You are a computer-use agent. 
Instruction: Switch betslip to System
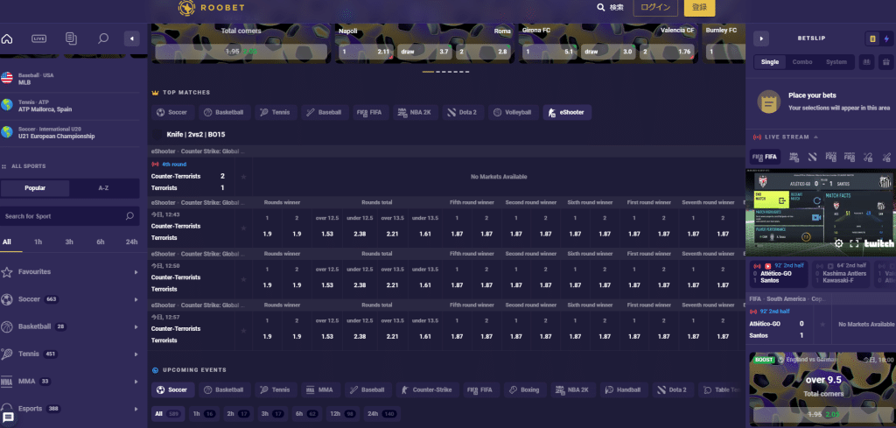pyautogui.click(x=836, y=62)
